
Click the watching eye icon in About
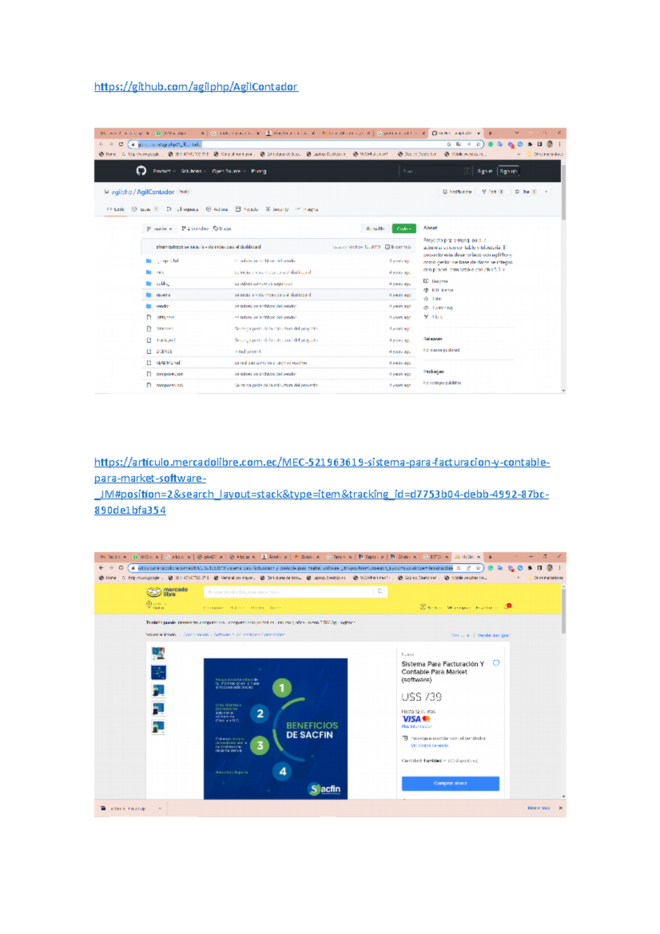(x=426, y=308)
